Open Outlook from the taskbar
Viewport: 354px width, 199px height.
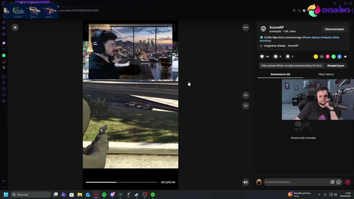[88, 195]
